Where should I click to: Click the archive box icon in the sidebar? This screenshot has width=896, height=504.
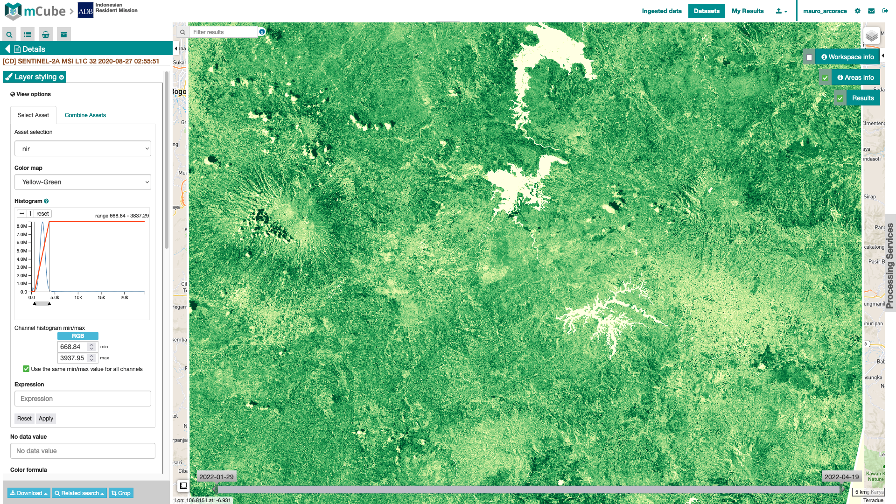(x=64, y=34)
